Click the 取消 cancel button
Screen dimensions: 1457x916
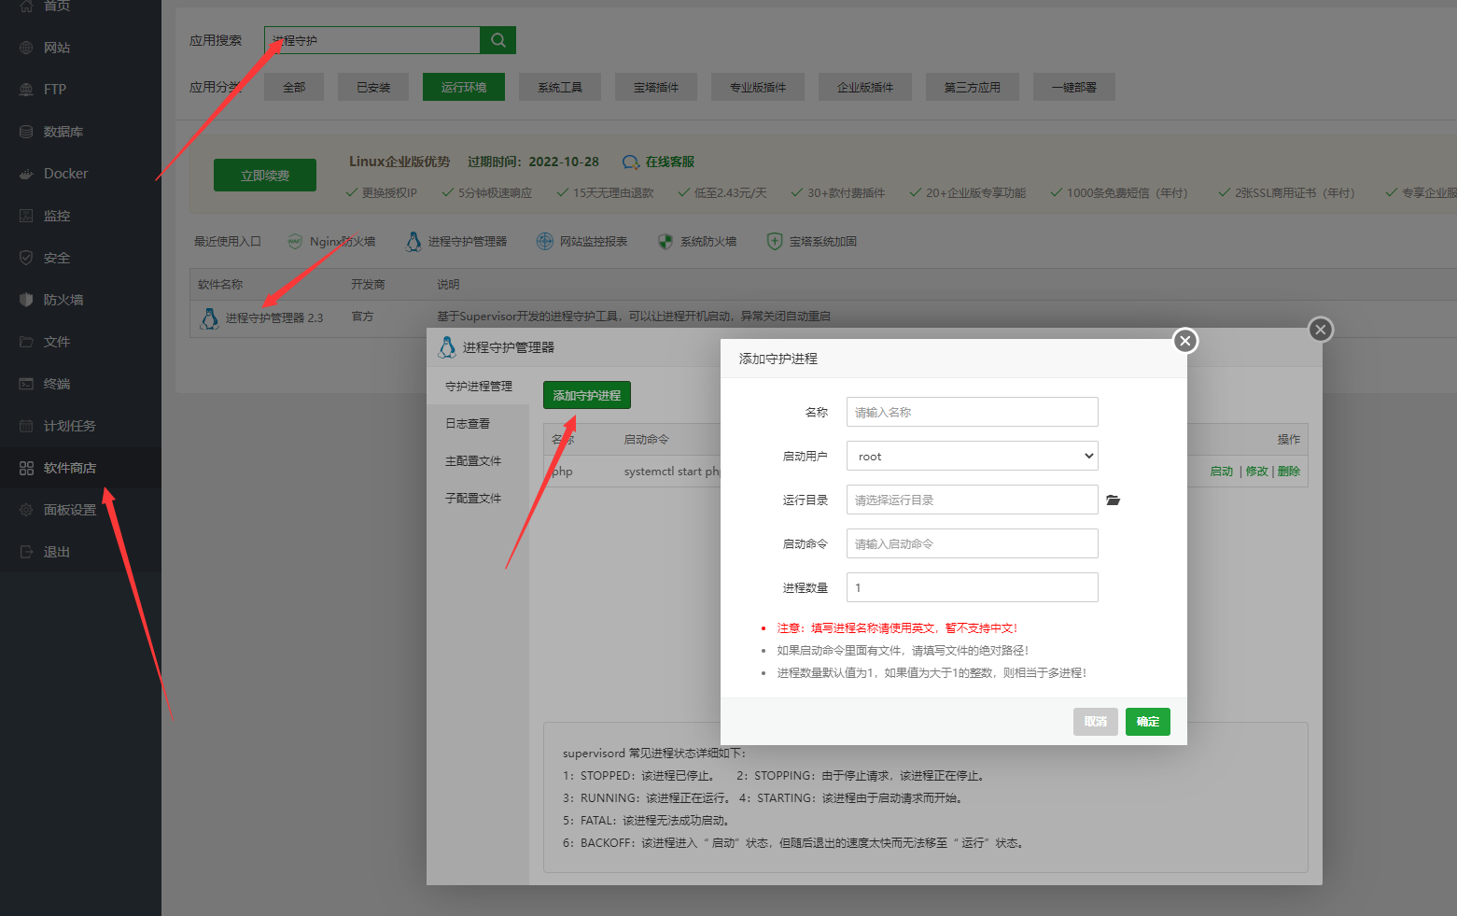(1096, 722)
